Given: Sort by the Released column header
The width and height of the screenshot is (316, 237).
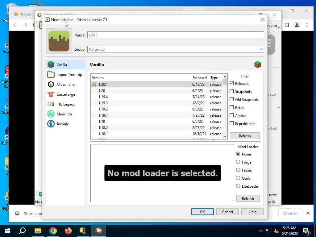Looking at the screenshot, I should click(x=200, y=77).
